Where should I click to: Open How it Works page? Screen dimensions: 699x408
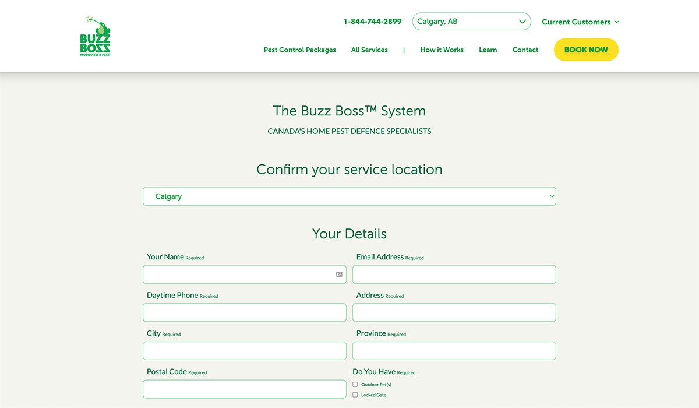(442, 50)
